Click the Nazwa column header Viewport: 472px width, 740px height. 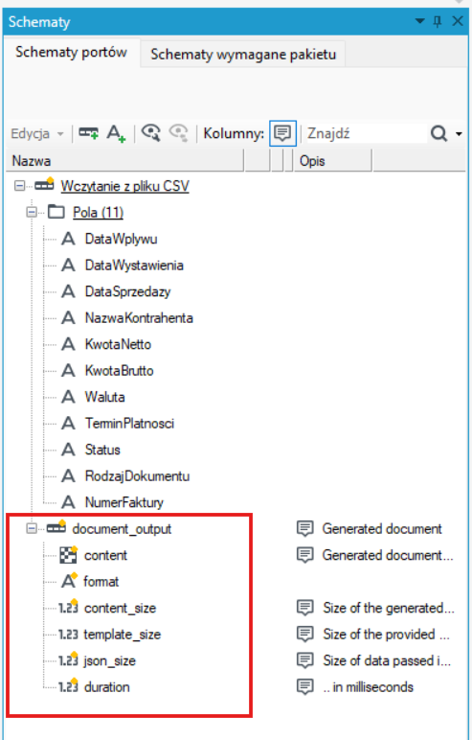125,161
